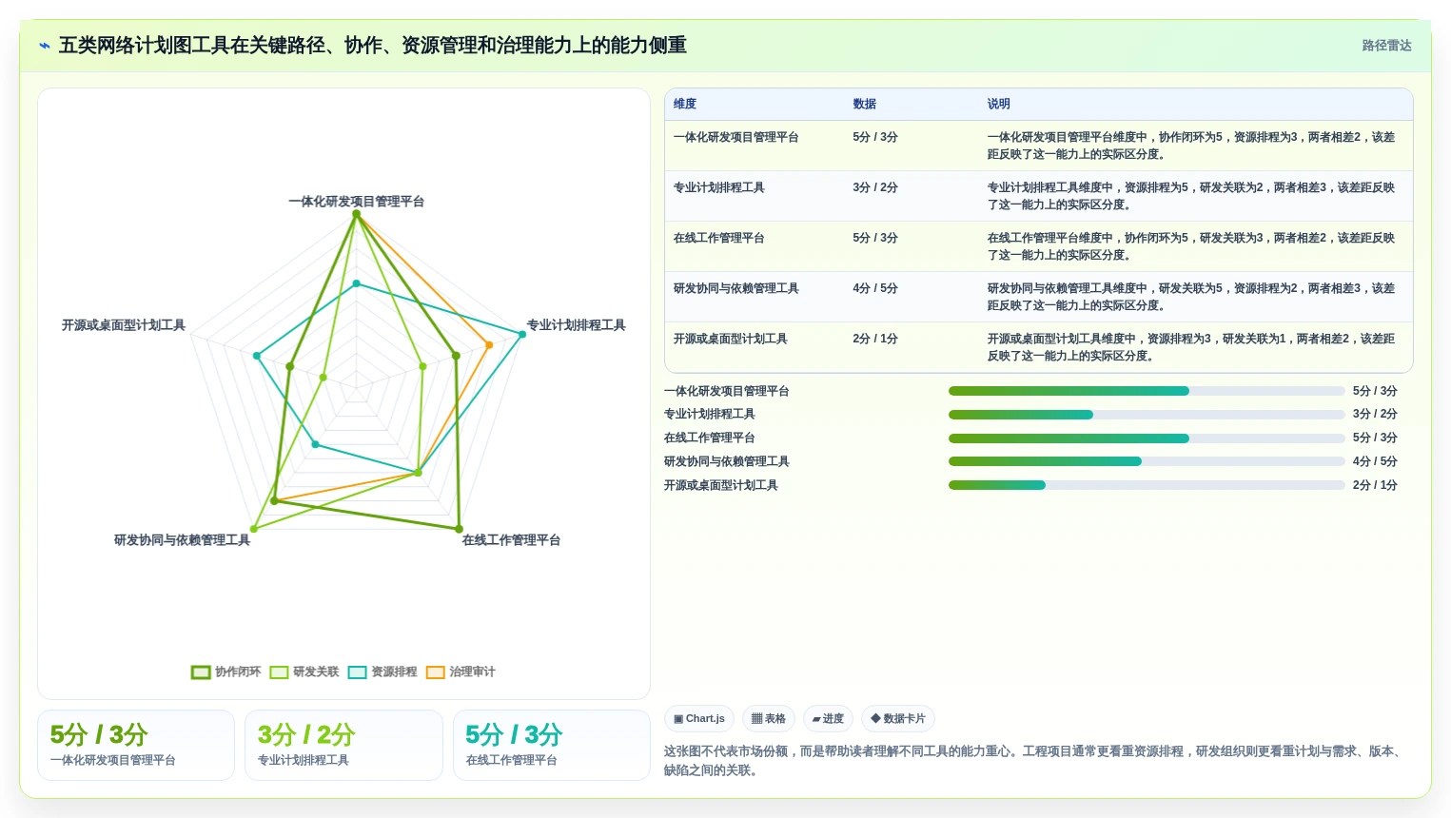Toggle the 协作闭环 legend swatch

(x=201, y=672)
